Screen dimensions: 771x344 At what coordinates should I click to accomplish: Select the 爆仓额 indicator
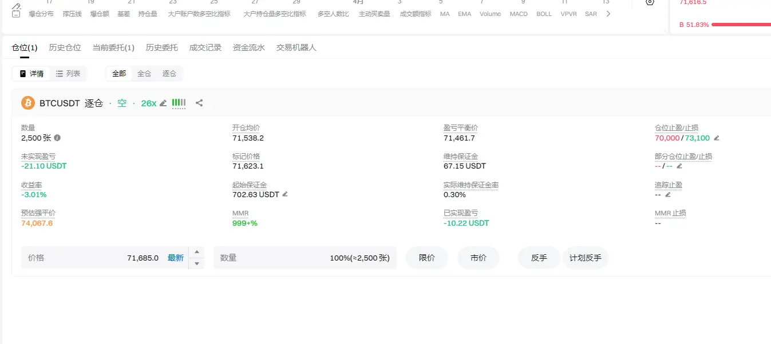(100, 14)
